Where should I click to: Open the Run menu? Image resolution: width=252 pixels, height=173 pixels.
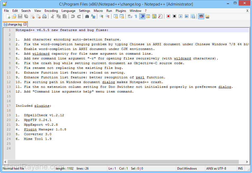tap(109, 11)
